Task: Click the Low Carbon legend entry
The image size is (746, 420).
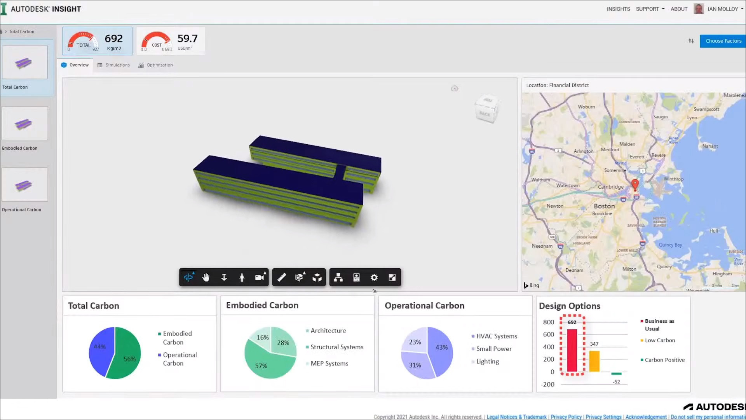Action: click(657, 340)
